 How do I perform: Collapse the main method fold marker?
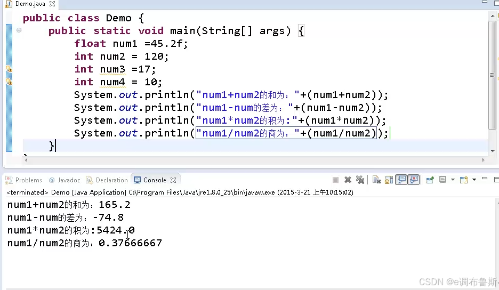coord(19,30)
